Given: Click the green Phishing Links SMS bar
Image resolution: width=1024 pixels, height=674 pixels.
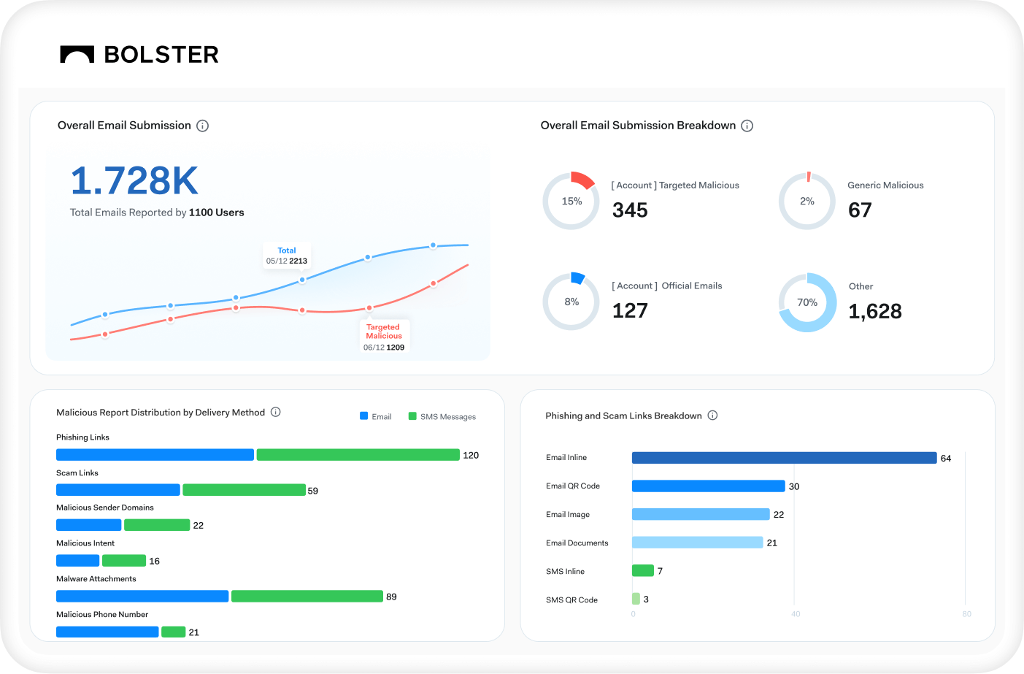Looking at the screenshot, I should click(358, 455).
